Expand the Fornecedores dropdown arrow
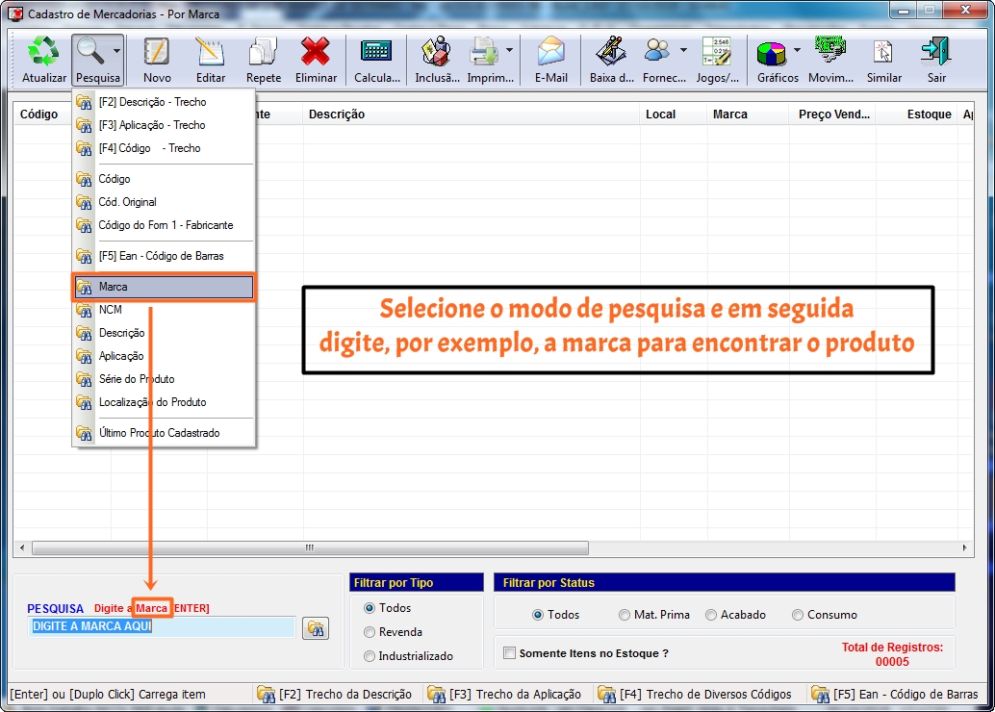995x712 pixels. coord(683,50)
